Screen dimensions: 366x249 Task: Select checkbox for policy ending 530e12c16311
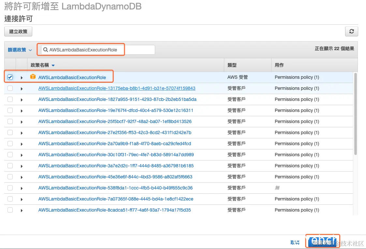point(10,110)
